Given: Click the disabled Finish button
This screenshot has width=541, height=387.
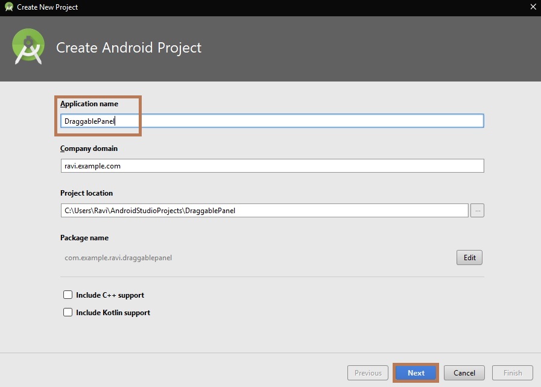Looking at the screenshot, I should click(513, 373).
